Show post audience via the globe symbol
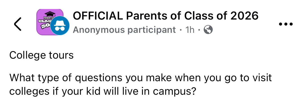304x106 pixels. (x=208, y=30)
